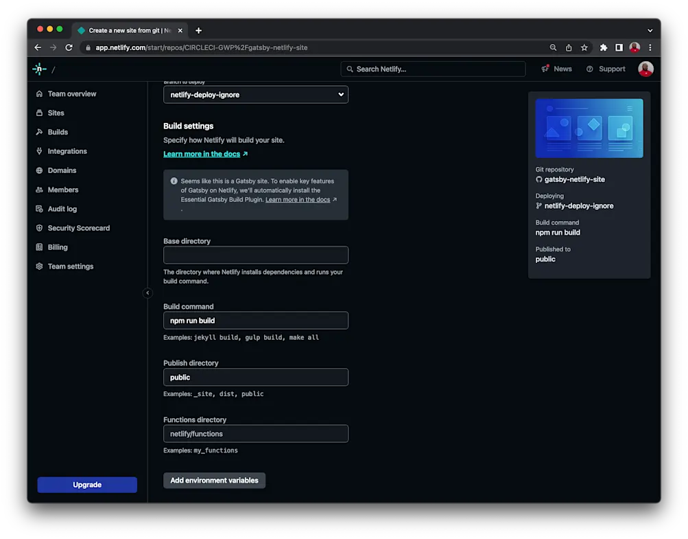The width and height of the screenshot is (688, 539).
Task: Open the Members icon in the sidebar
Action: pos(41,190)
